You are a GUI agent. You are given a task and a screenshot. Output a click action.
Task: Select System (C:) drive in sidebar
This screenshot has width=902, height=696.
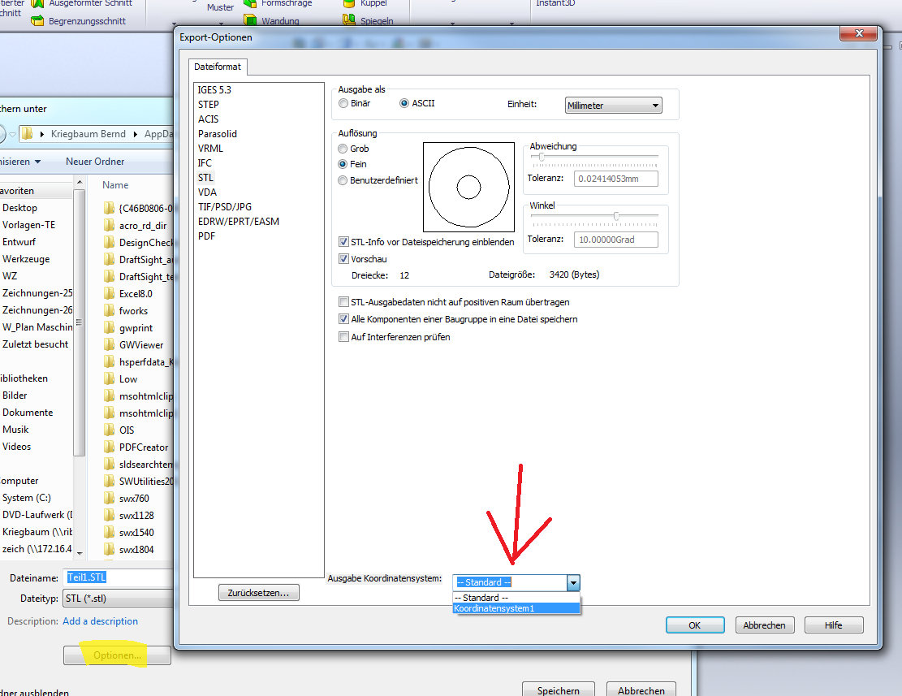coord(27,498)
